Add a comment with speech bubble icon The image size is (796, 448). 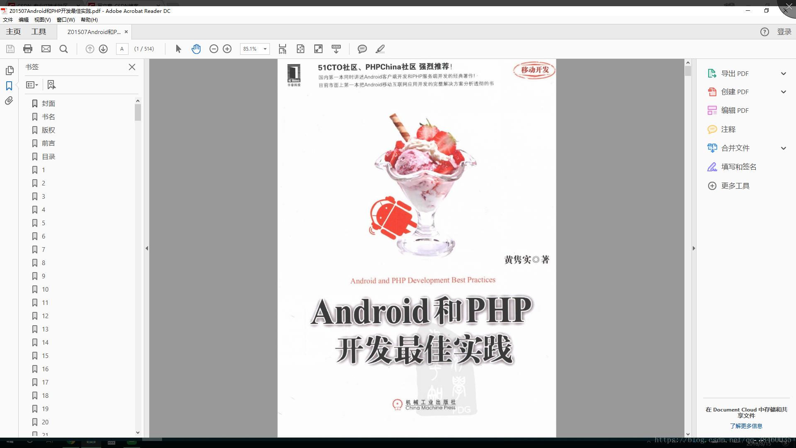point(362,49)
